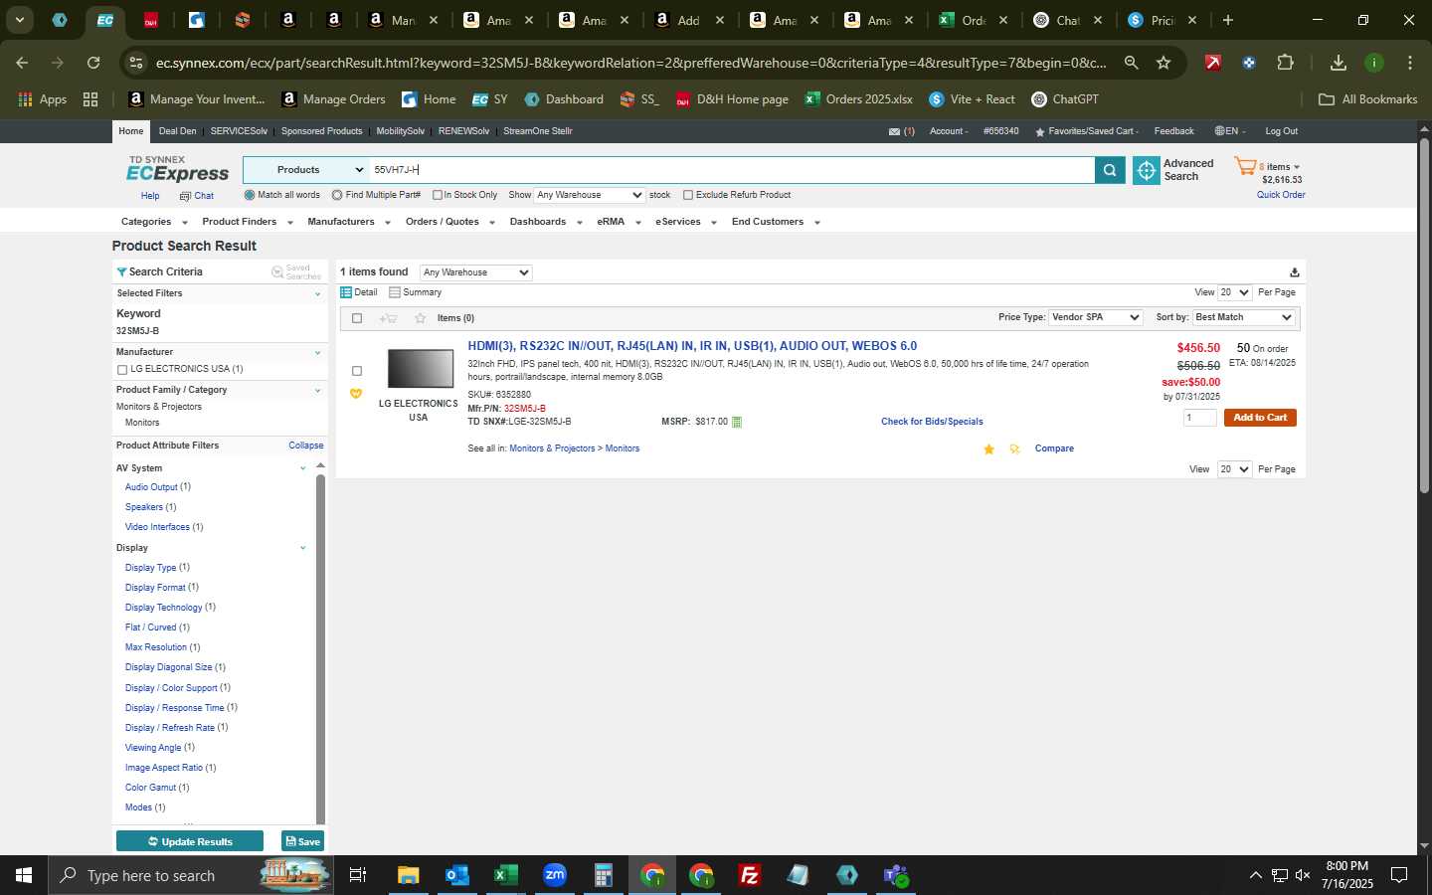This screenshot has width=1432, height=895.
Task: Open Excel from the Windows taskbar
Action: tap(505, 875)
